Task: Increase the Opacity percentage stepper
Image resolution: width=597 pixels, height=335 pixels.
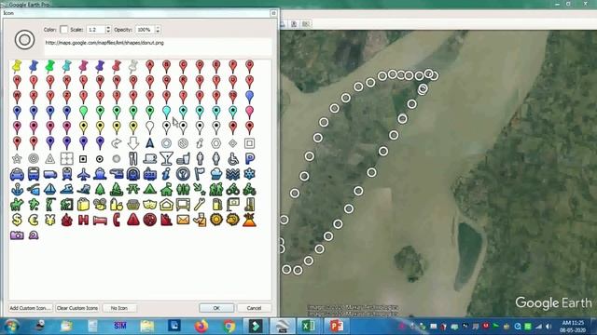Action: [x=158, y=27]
